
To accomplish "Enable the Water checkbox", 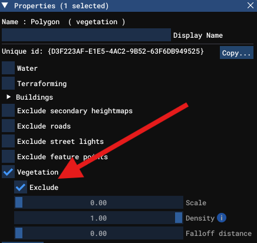I will tap(8, 68).
